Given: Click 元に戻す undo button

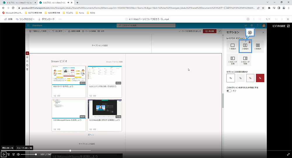Looking at the screenshot, I should point(57,31).
